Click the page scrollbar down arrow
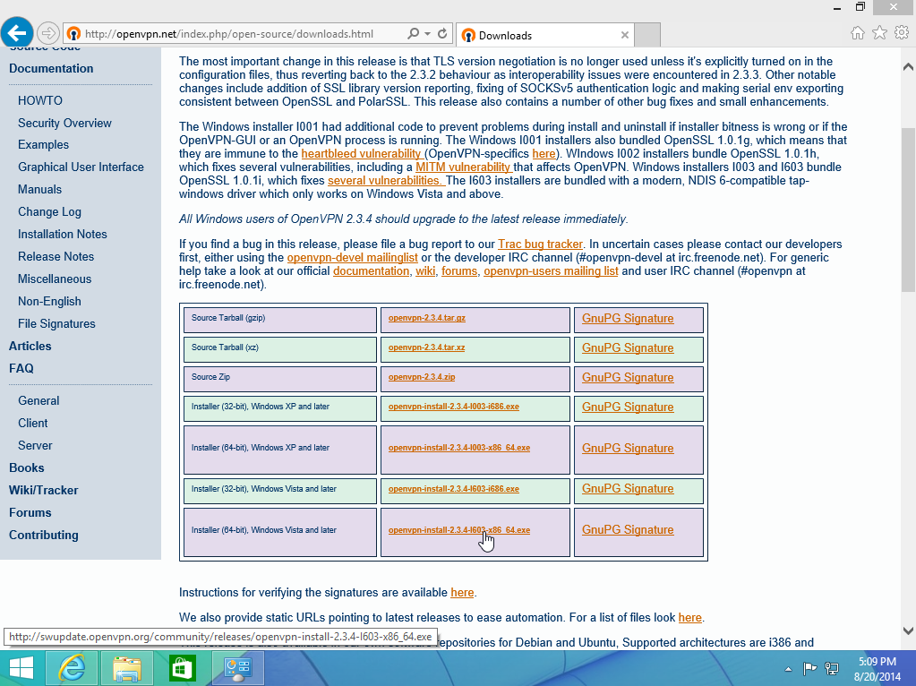The image size is (916, 686). click(909, 630)
